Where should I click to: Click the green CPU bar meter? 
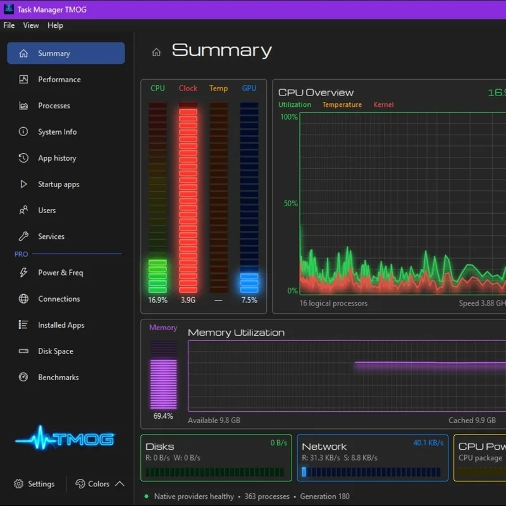click(x=157, y=197)
